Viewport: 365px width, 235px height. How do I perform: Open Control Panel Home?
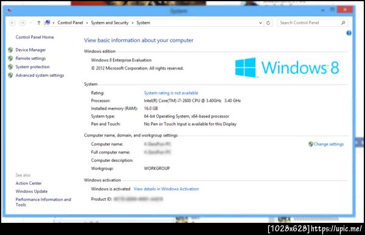[x=35, y=37]
